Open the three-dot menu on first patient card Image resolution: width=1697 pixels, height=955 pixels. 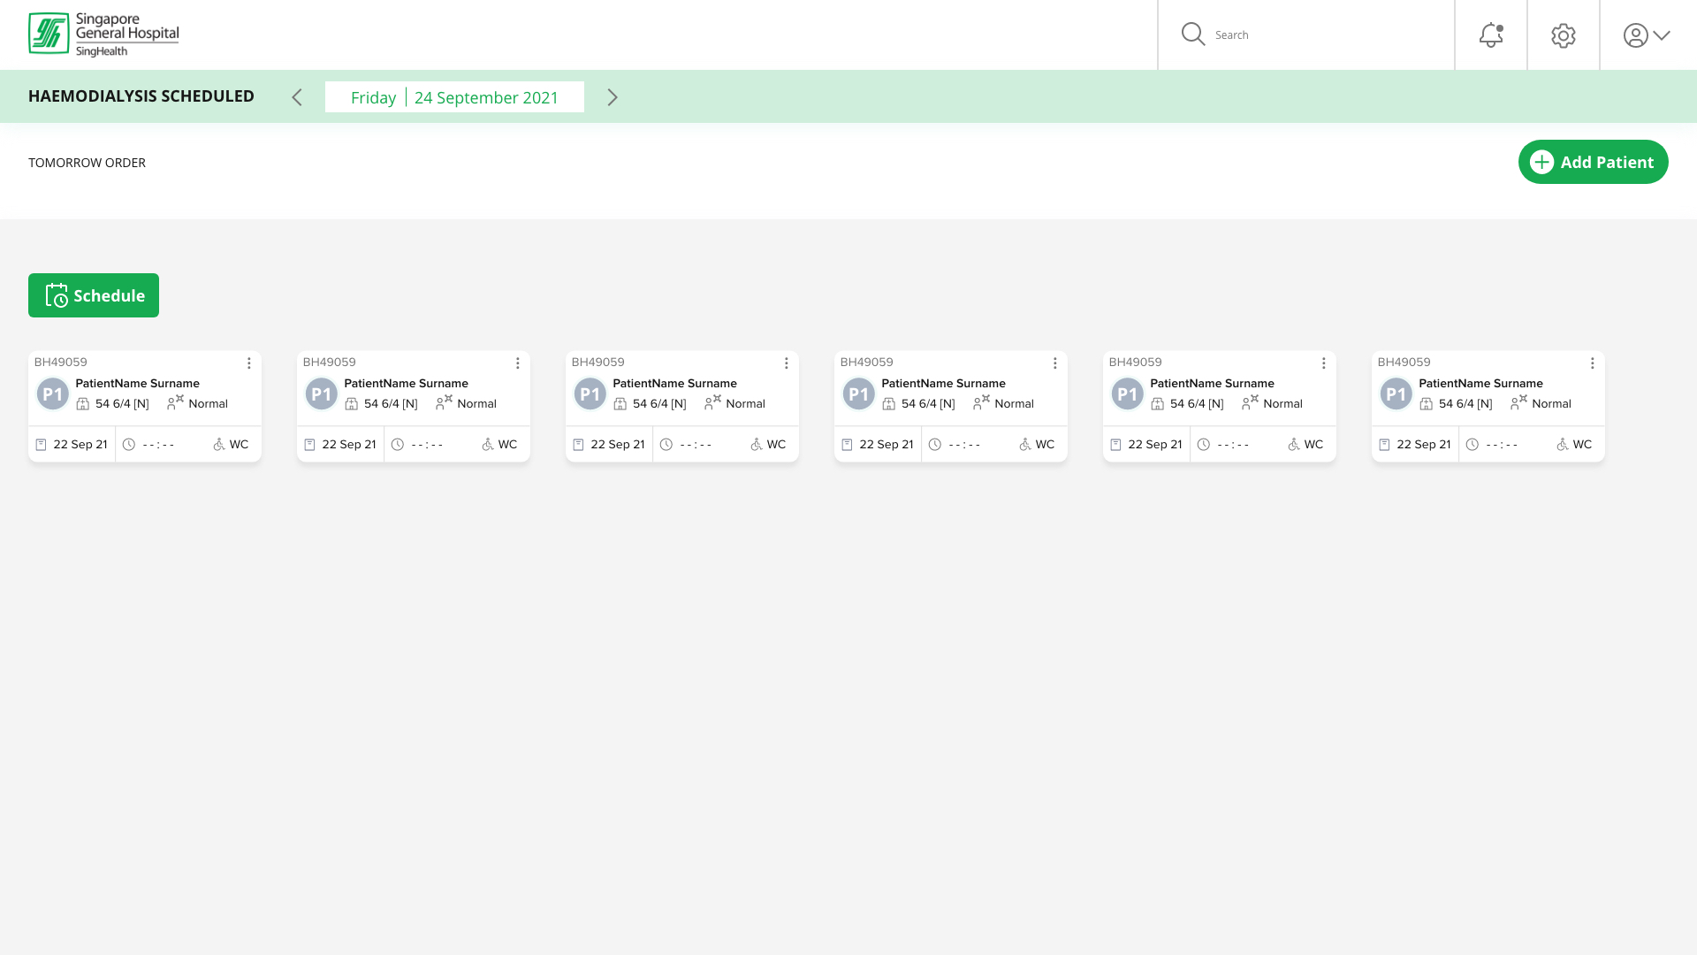click(x=249, y=363)
